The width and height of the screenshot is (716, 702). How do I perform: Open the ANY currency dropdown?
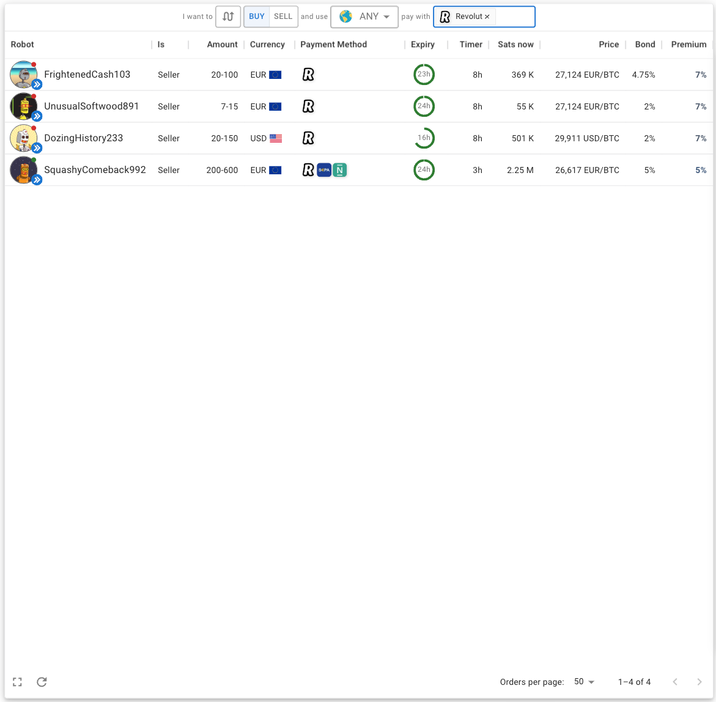364,17
